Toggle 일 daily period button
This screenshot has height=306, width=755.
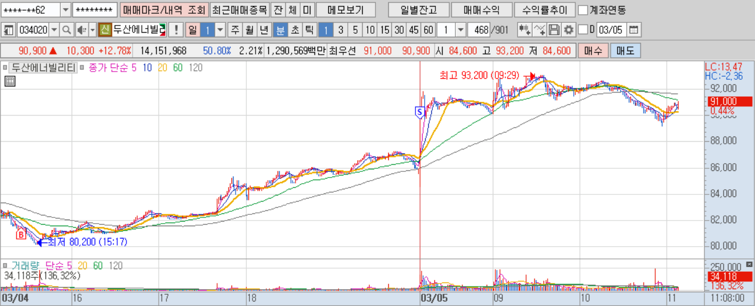click(x=193, y=30)
